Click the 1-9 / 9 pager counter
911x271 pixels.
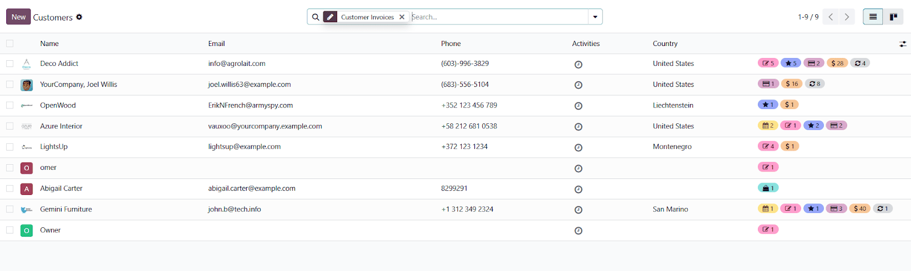click(x=808, y=17)
